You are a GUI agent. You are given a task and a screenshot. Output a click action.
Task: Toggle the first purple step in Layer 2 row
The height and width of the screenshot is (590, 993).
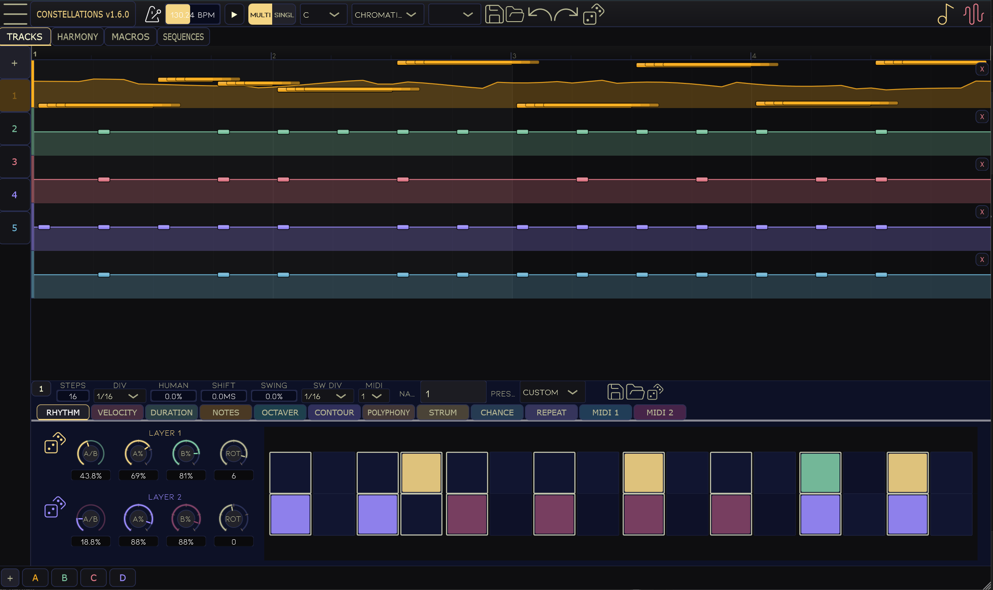290,514
